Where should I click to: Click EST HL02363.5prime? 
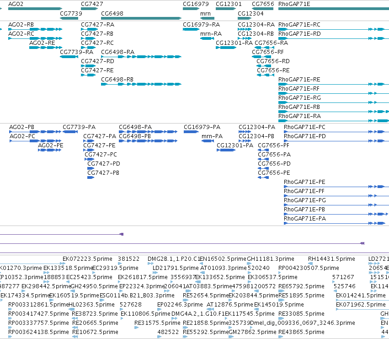coord(91,305)
